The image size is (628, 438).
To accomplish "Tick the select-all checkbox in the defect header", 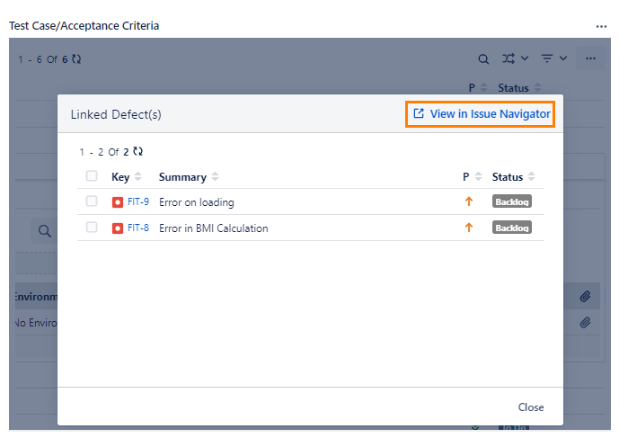I will 92,176.
